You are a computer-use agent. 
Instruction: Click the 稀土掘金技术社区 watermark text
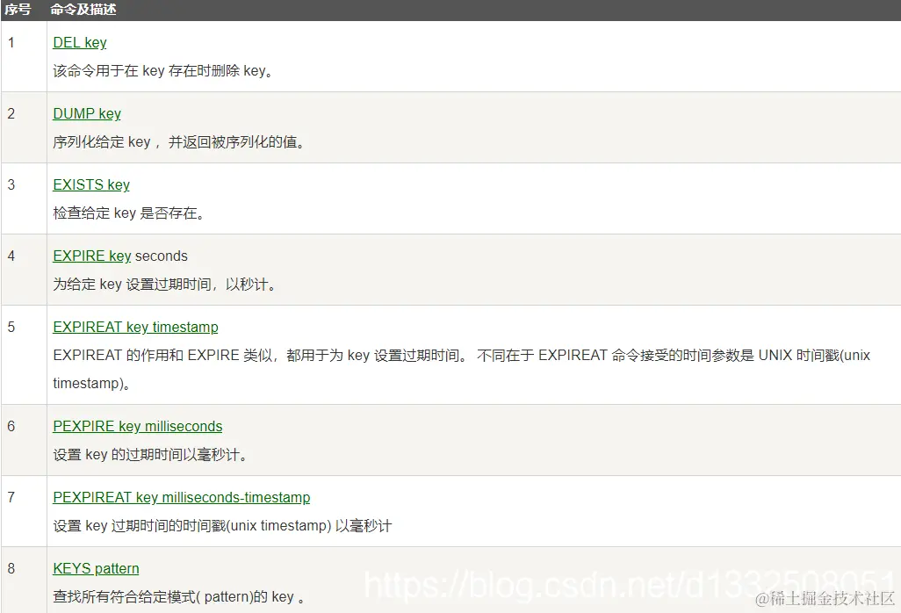[825, 599]
